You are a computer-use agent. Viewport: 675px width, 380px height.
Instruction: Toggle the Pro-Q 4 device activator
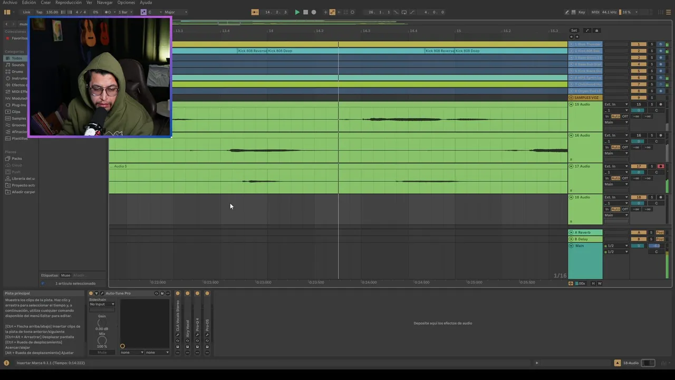click(x=197, y=293)
